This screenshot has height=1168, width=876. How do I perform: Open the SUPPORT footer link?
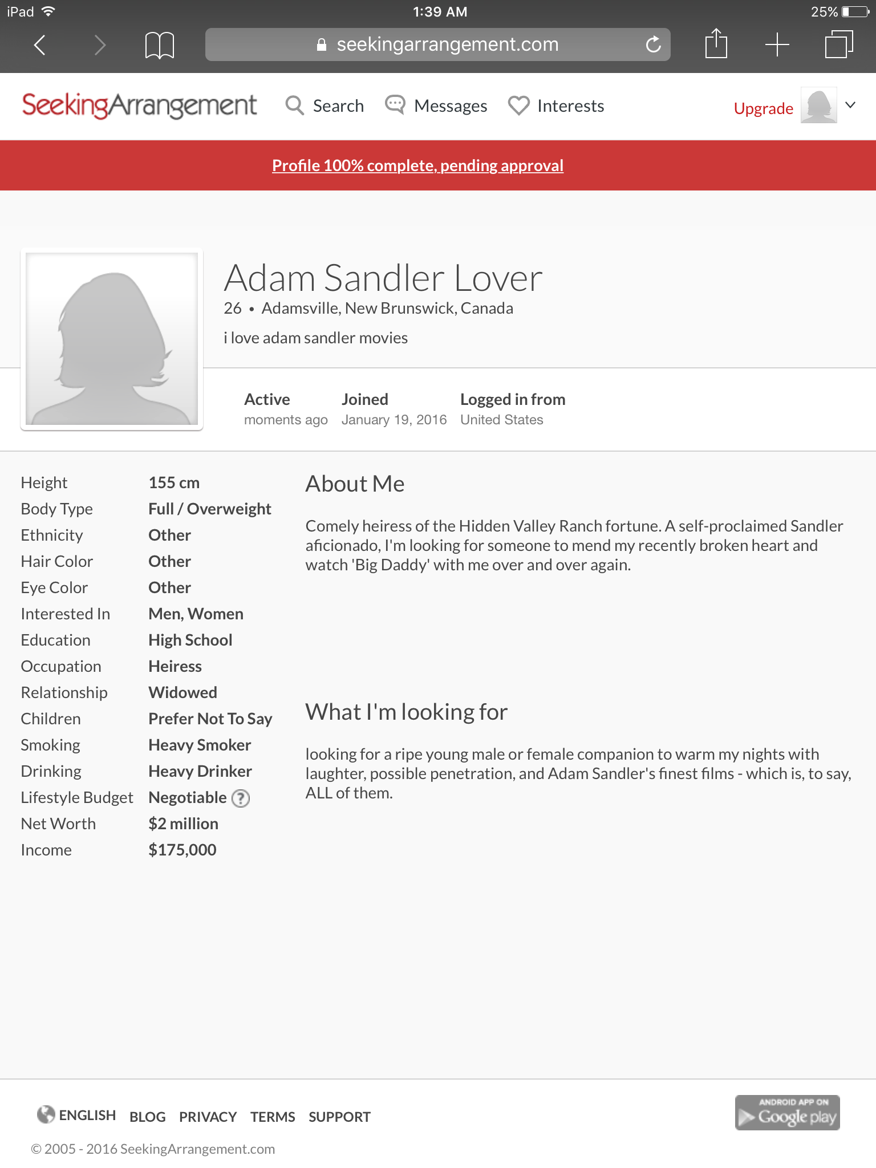pyautogui.click(x=339, y=1117)
